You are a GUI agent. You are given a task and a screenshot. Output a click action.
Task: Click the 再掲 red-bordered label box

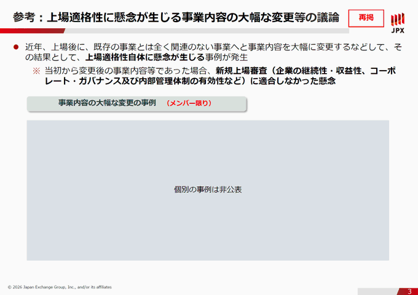click(366, 18)
